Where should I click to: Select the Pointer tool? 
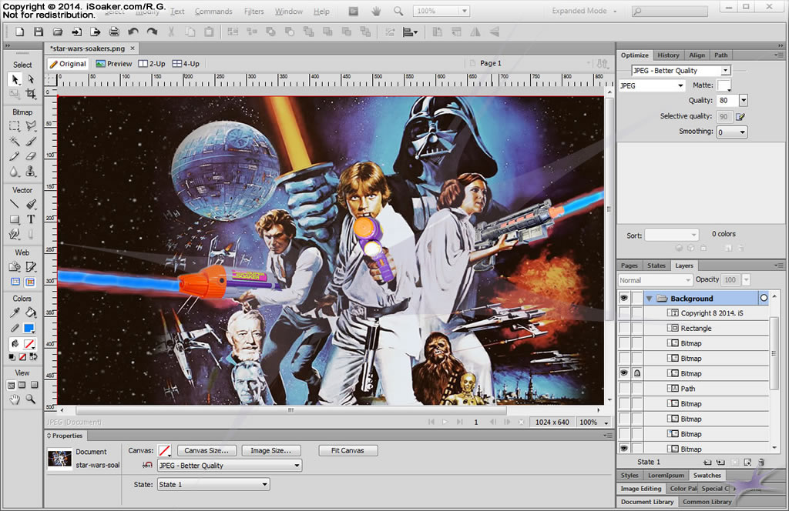tap(15, 79)
